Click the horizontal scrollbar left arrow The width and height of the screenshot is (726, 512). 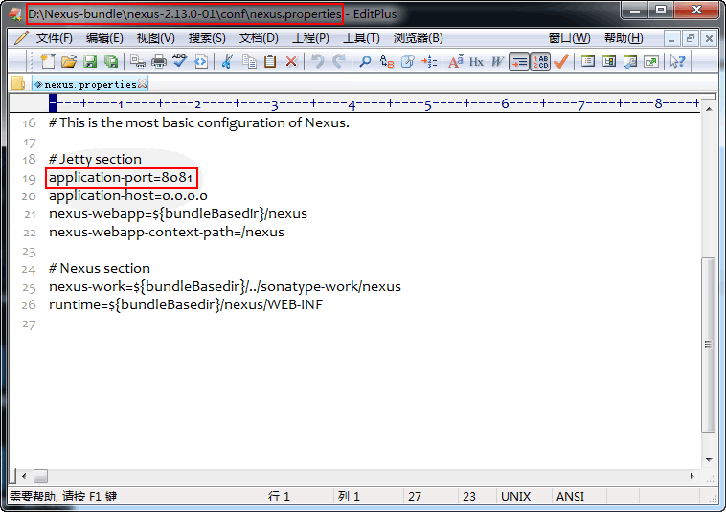(x=24, y=476)
